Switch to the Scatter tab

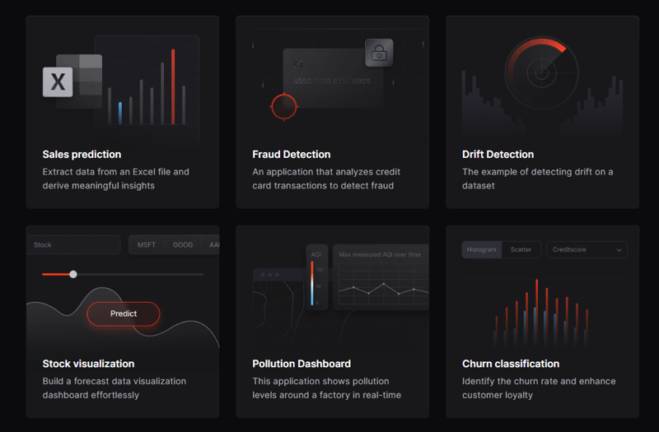point(521,249)
